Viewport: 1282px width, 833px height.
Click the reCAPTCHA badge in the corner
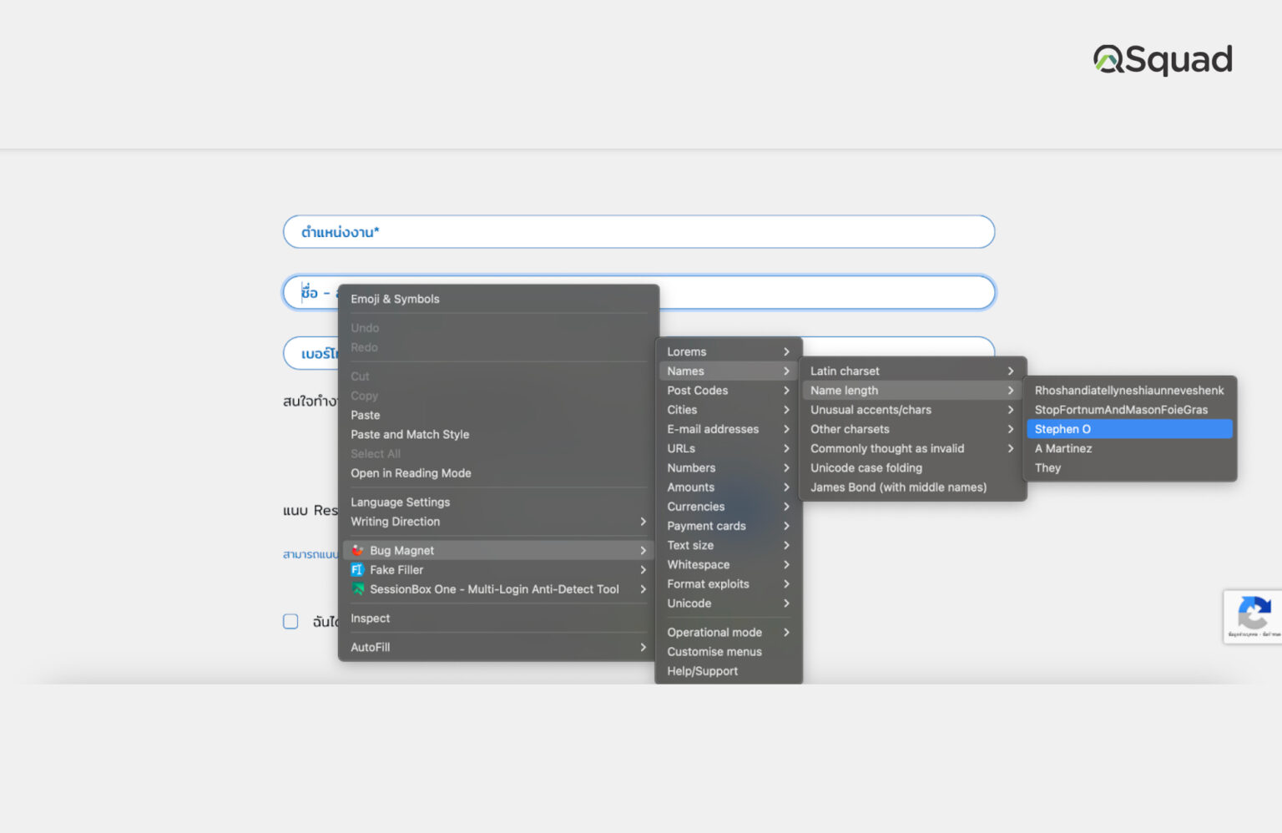tap(1254, 617)
